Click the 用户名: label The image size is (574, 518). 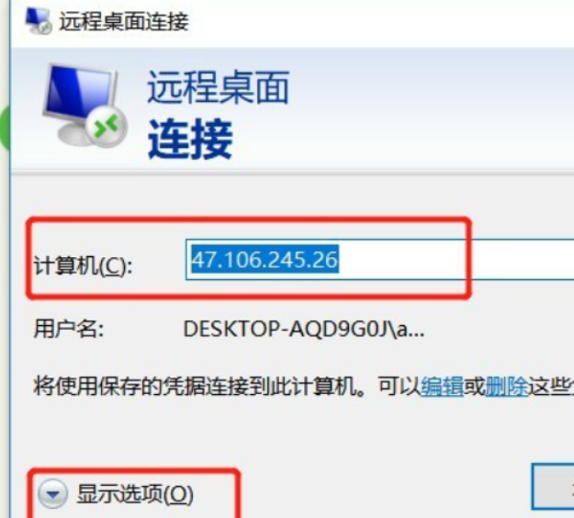[x=69, y=329]
